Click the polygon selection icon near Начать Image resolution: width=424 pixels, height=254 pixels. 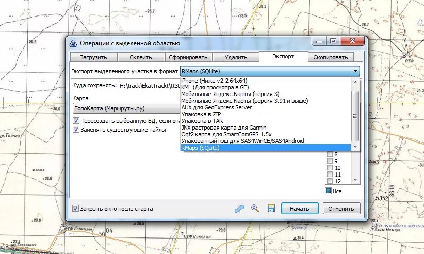[239, 209]
